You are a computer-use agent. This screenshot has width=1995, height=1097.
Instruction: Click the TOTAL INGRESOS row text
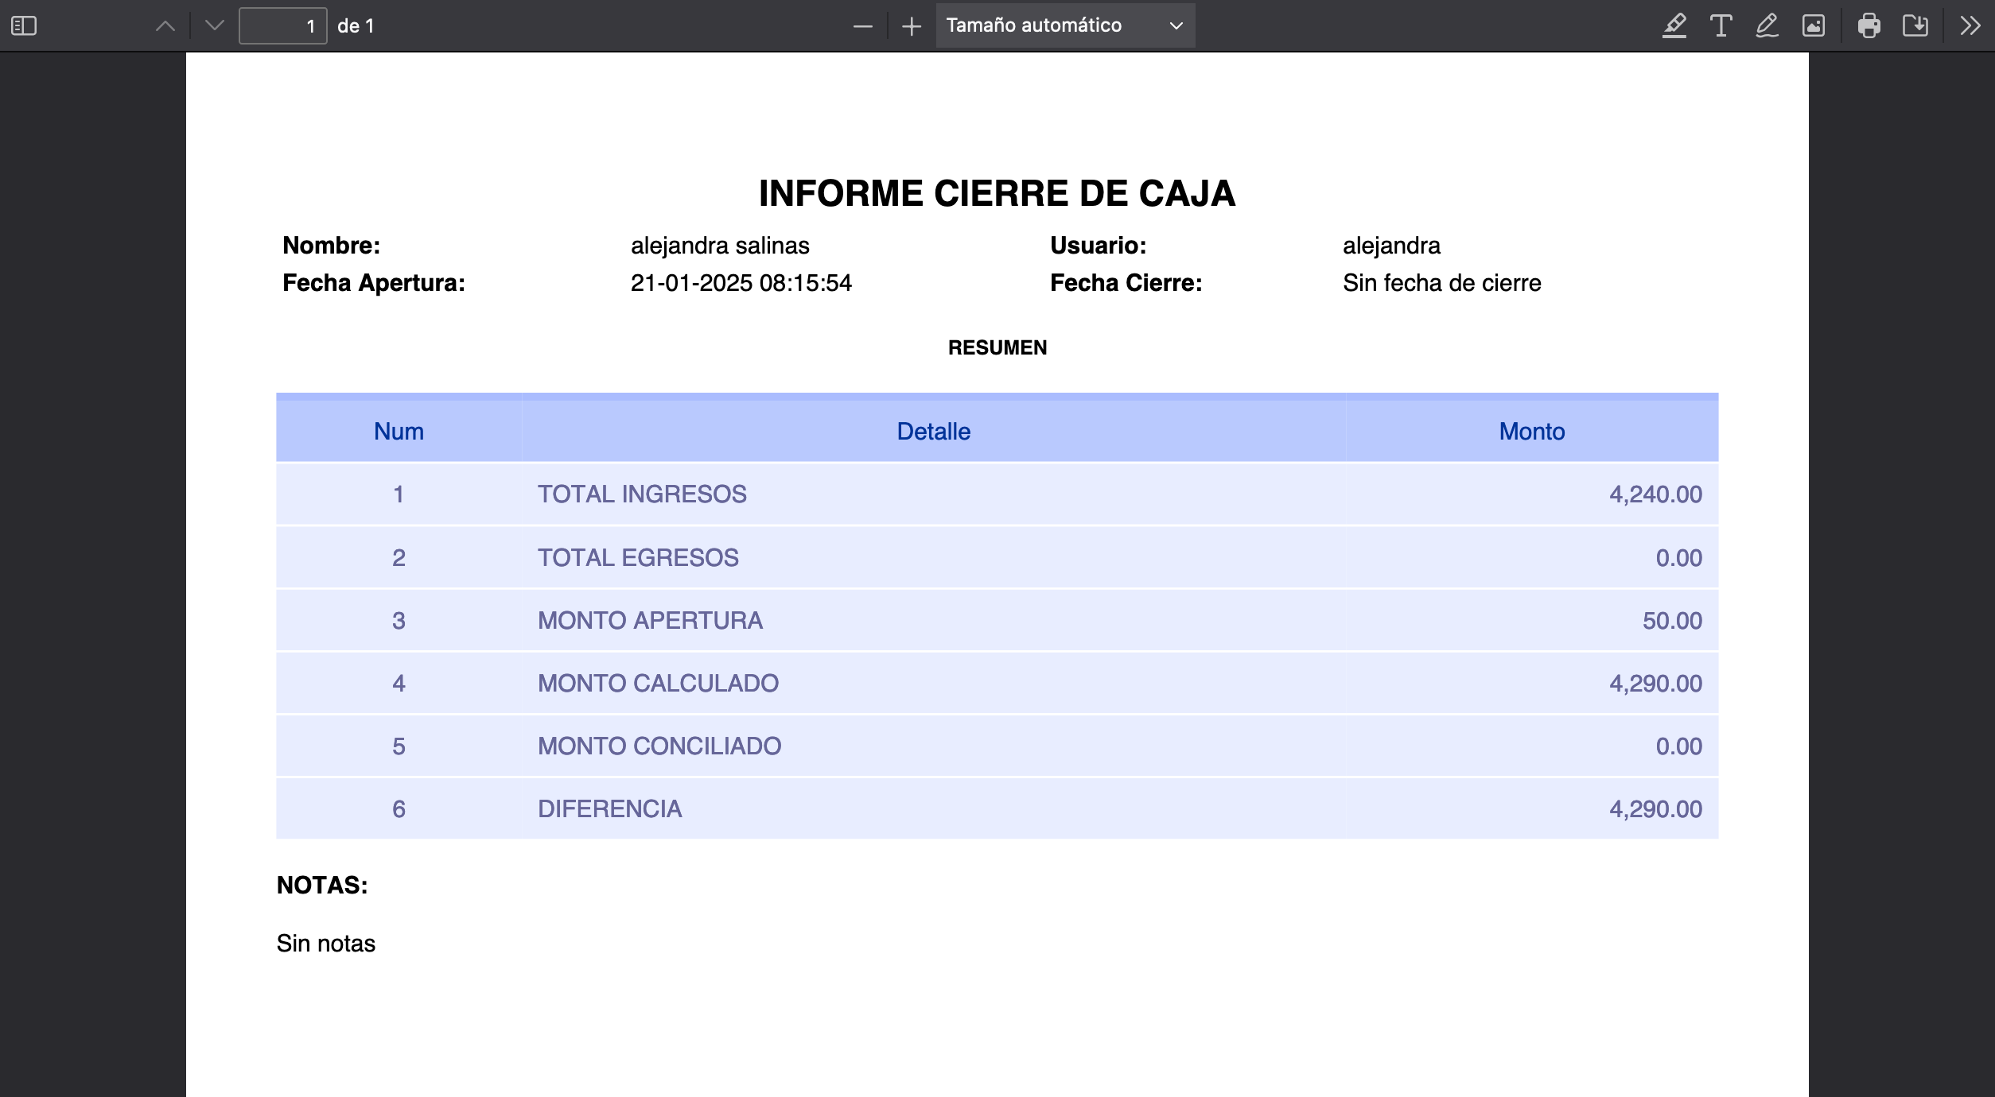pyautogui.click(x=642, y=494)
